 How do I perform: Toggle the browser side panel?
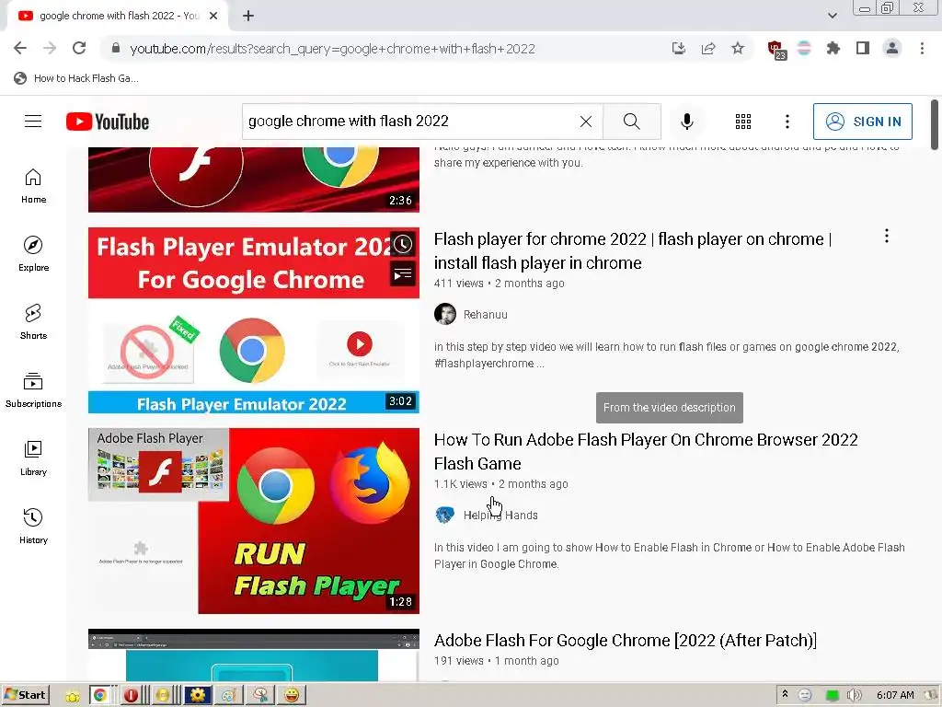[863, 48]
